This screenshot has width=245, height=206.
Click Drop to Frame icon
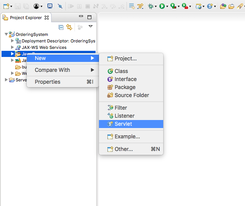132,6
